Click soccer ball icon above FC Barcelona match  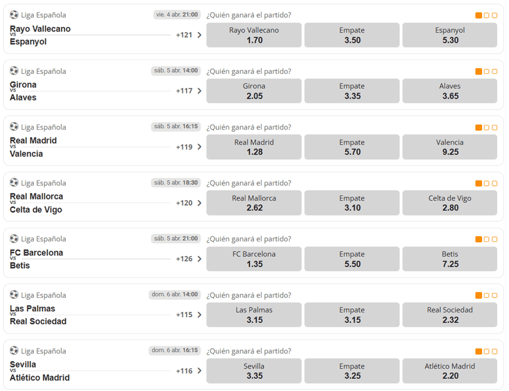pyautogui.click(x=14, y=238)
